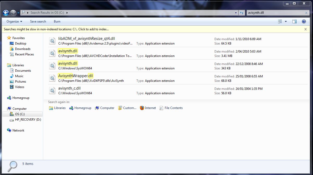The image size is (313, 175).
Task: Select the avisynth_c.dll file name
Action: coord(69,88)
